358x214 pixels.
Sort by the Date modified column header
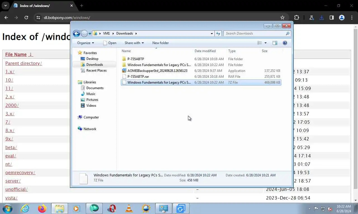tap(210, 51)
